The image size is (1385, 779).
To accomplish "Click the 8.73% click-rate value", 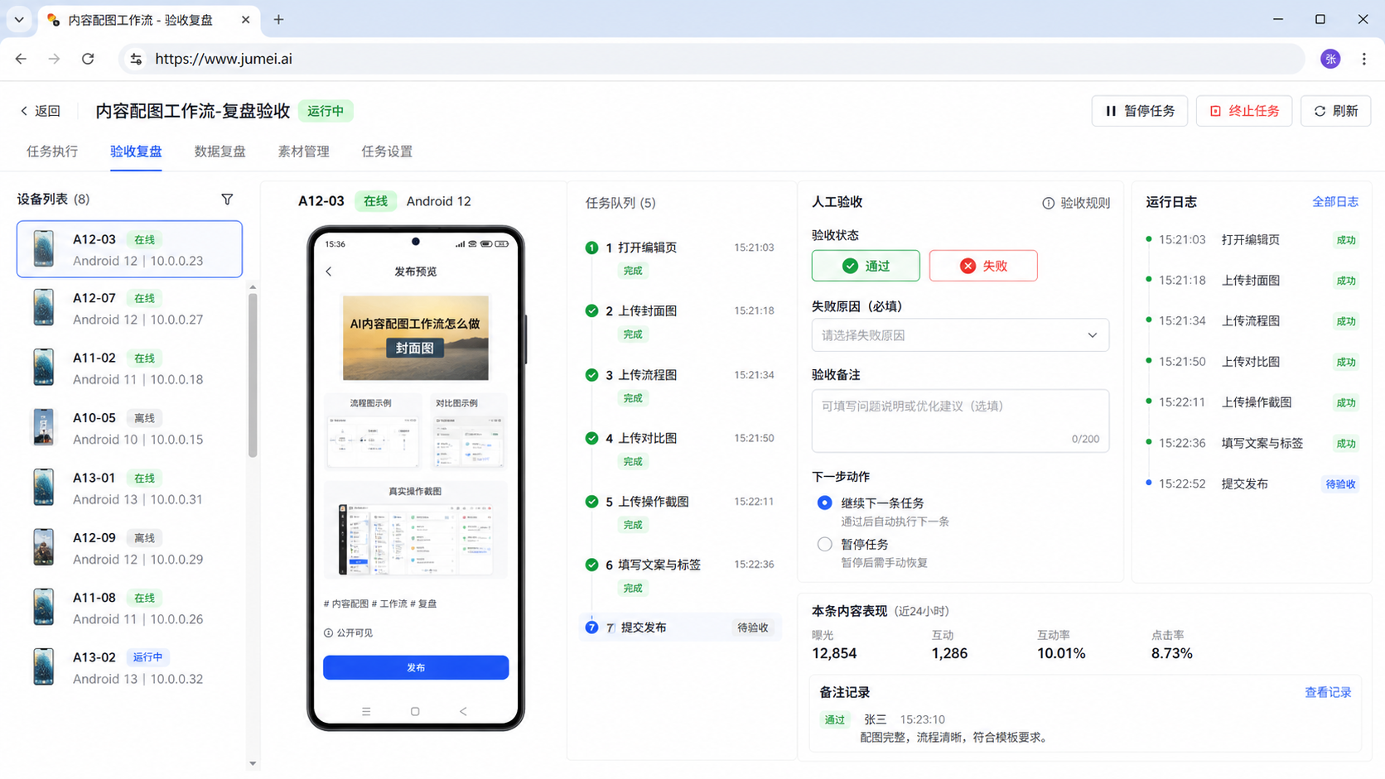I will (1171, 653).
